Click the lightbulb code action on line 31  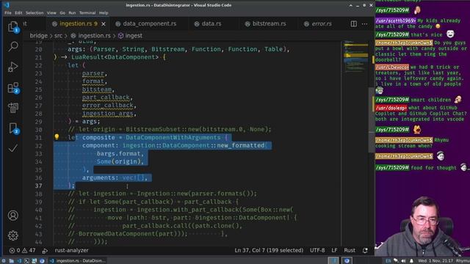57,137
